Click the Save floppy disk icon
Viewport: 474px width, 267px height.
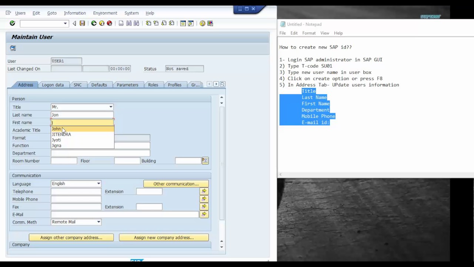pos(82,23)
